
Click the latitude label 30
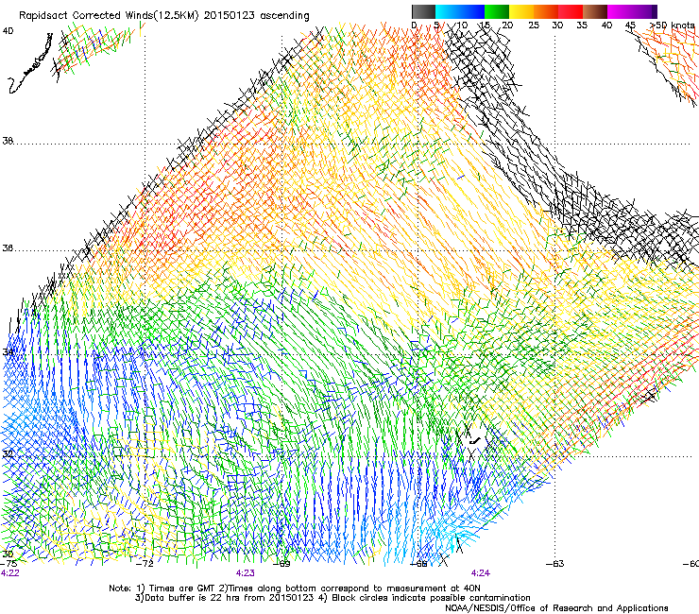[8, 554]
